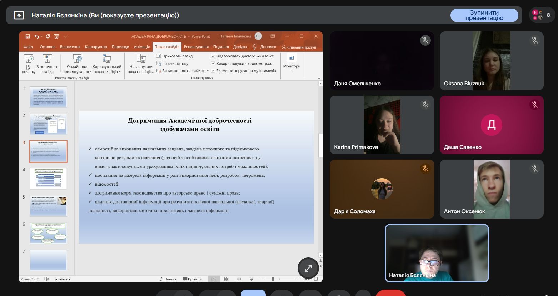Screen dimensions: 558x296
Task: Click the Rehearse Timings icon
Action: click(159, 64)
